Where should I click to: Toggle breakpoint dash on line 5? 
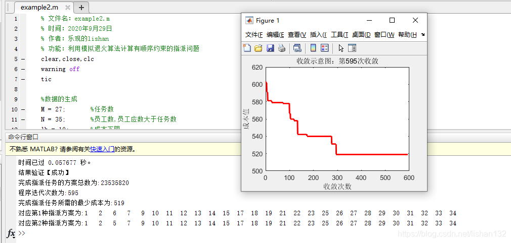click(23, 59)
